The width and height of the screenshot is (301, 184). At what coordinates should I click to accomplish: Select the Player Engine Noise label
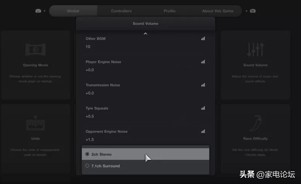(103, 62)
